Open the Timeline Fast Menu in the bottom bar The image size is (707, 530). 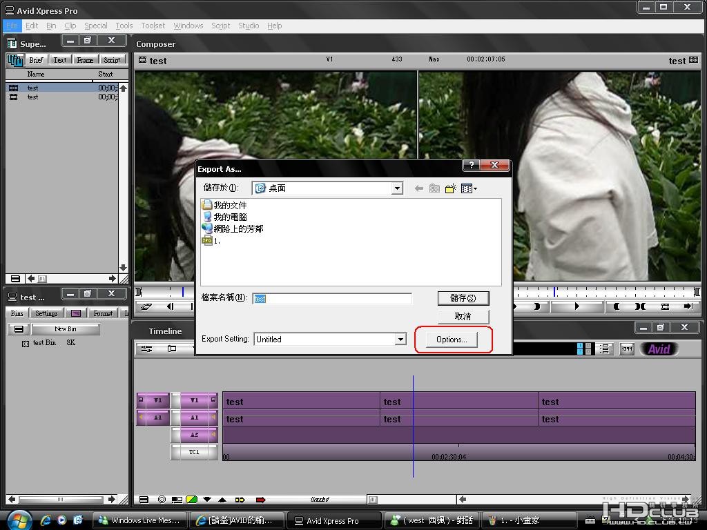pos(144,500)
